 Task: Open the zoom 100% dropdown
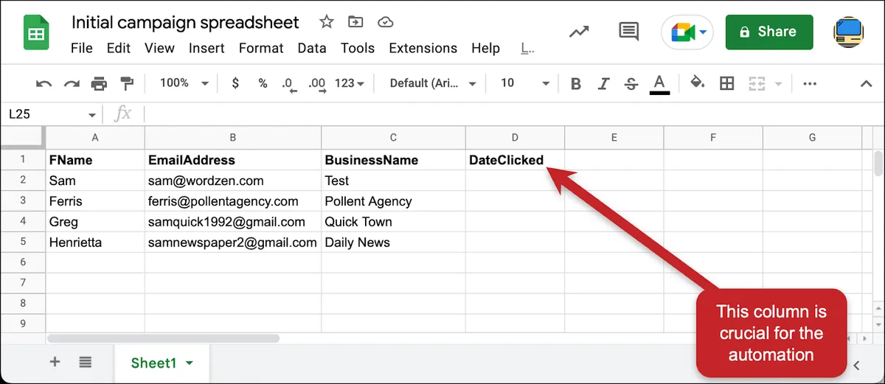[x=184, y=83]
